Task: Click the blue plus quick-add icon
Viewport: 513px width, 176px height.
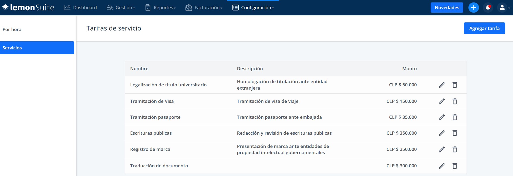Action: pos(474,8)
